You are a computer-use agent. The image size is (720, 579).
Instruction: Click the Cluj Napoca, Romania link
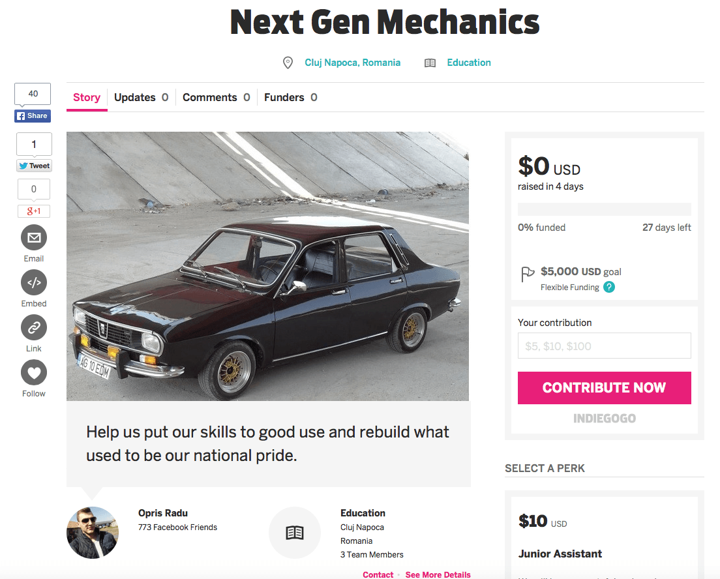pyautogui.click(x=352, y=63)
